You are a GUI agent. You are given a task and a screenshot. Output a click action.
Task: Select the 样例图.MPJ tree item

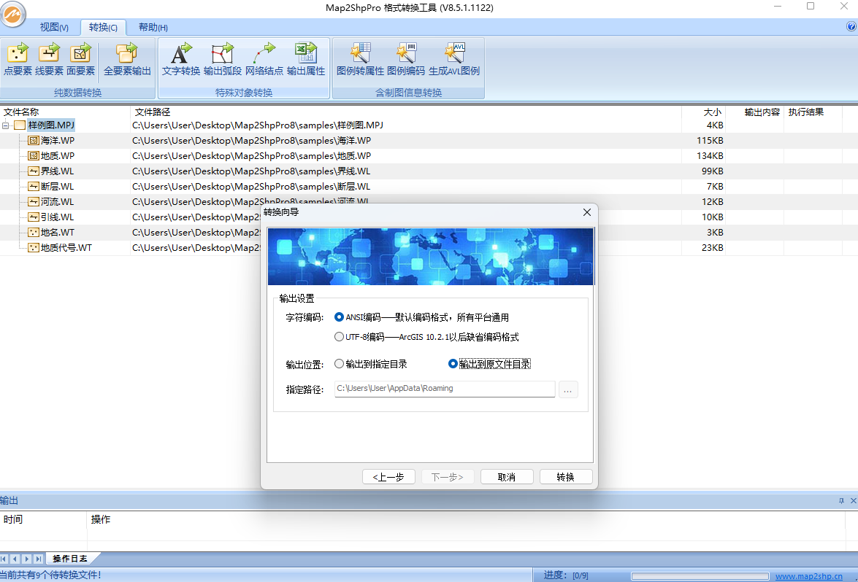click(x=51, y=125)
